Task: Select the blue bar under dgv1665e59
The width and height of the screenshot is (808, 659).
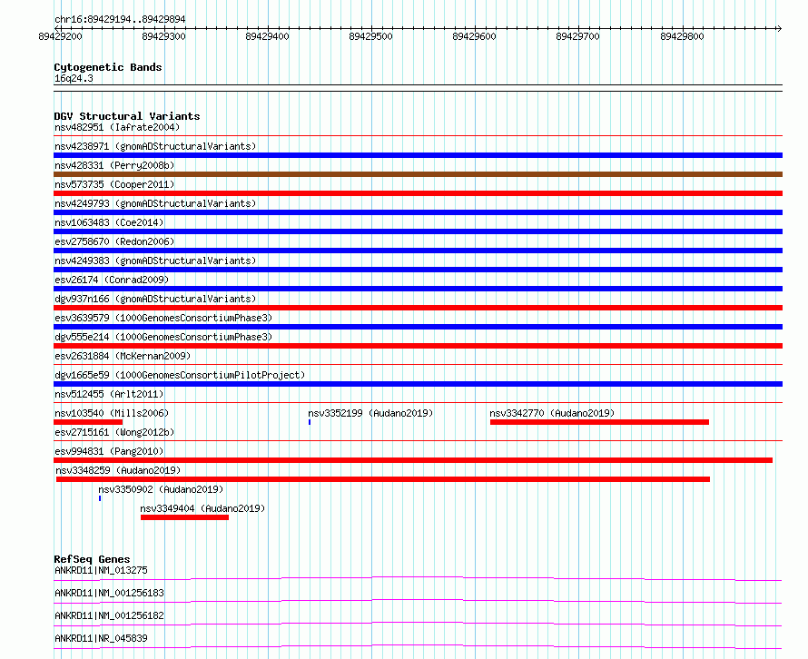Action: [x=418, y=384]
